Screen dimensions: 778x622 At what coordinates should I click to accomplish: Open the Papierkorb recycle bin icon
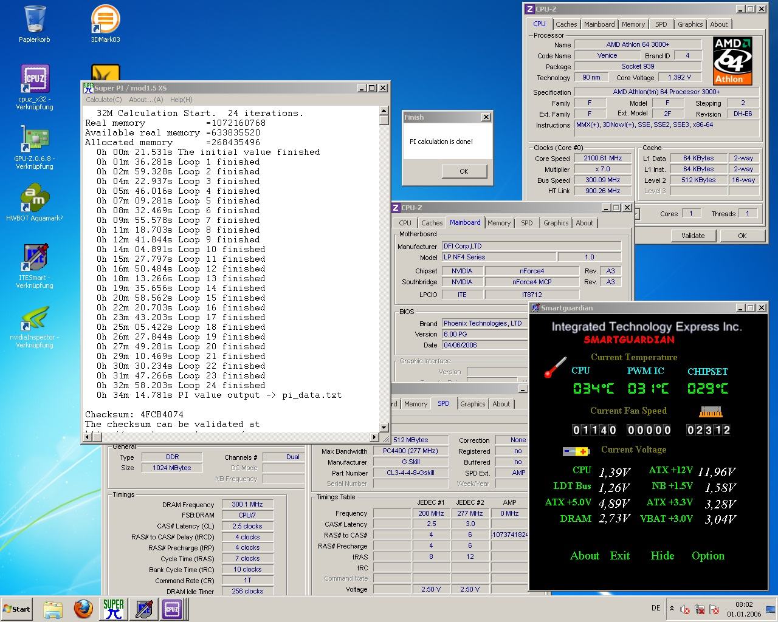[35, 20]
